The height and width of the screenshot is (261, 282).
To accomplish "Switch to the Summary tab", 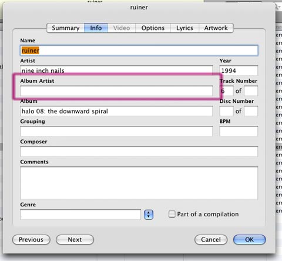I will pyautogui.click(x=66, y=28).
